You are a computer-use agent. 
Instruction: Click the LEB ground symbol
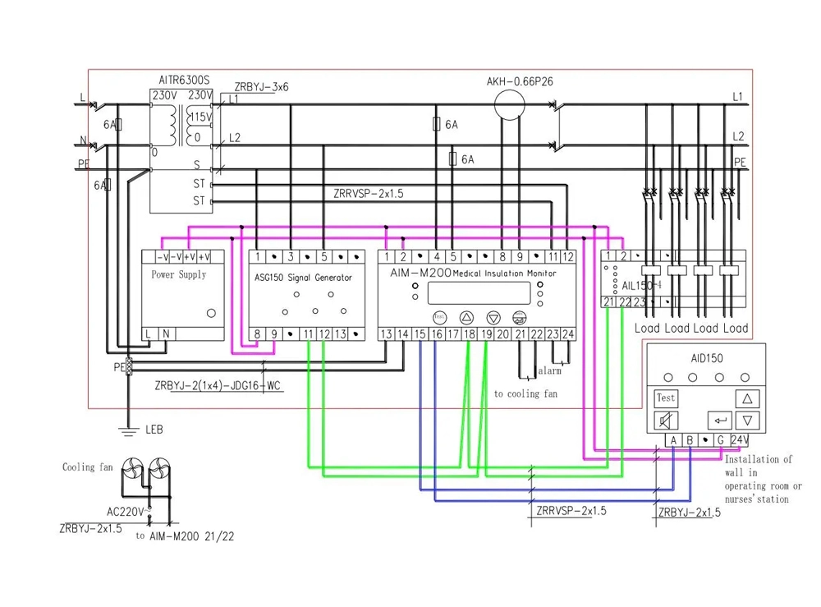[x=128, y=429]
